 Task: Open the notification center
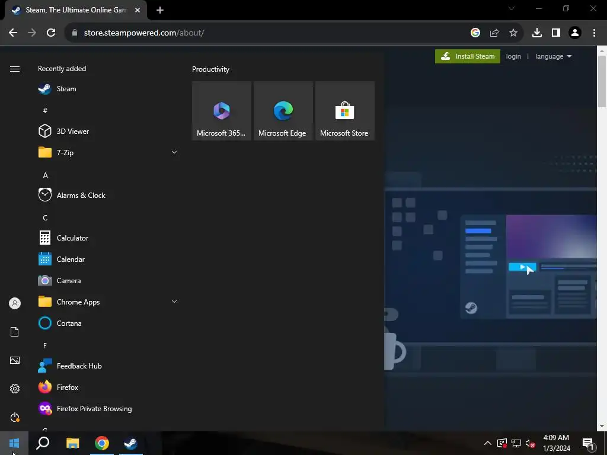click(x=588, y=443)
